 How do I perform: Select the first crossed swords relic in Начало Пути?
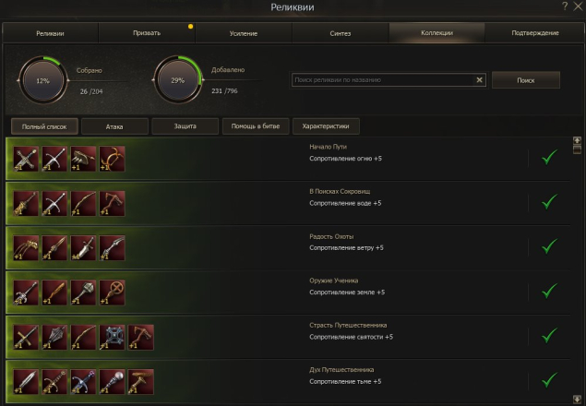point(26,159)
